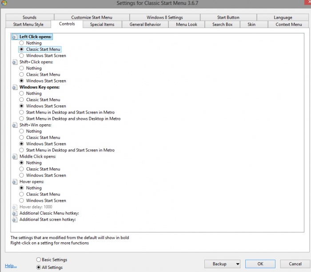Select the Additional Classic Menu hotkey setting
The height and width of the screenshot is (272, 311).
pyautogui.click(x=49, y=213)
